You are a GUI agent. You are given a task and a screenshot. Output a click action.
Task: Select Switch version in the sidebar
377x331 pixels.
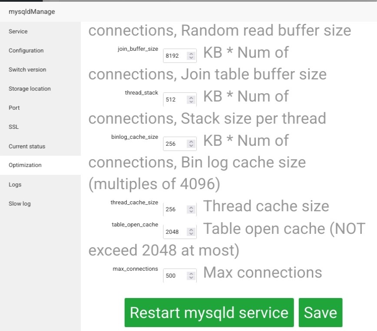coord(27,69)
